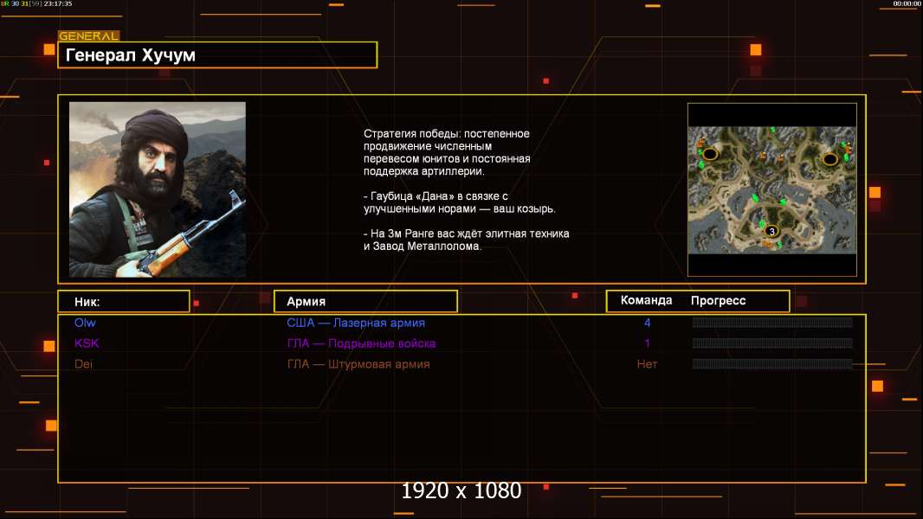This screenshot has height=519, width=923.
Task: Select start position marker numbered 3 on minimap
Action: tap(771, 232)
